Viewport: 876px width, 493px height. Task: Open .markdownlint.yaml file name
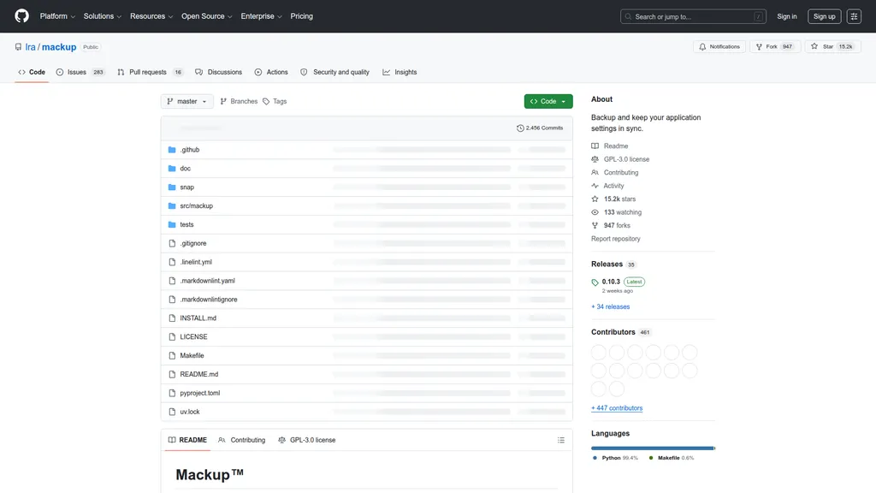tap(207, 281)
